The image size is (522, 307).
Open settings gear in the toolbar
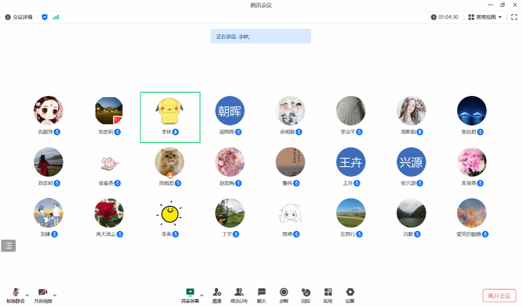[350, 292]
